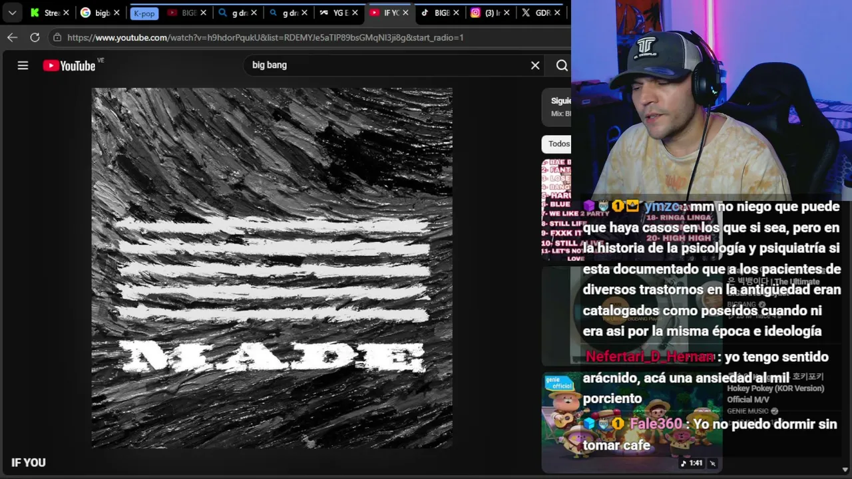Open the YouTube hamburger guide menu

tap(23, 65)
